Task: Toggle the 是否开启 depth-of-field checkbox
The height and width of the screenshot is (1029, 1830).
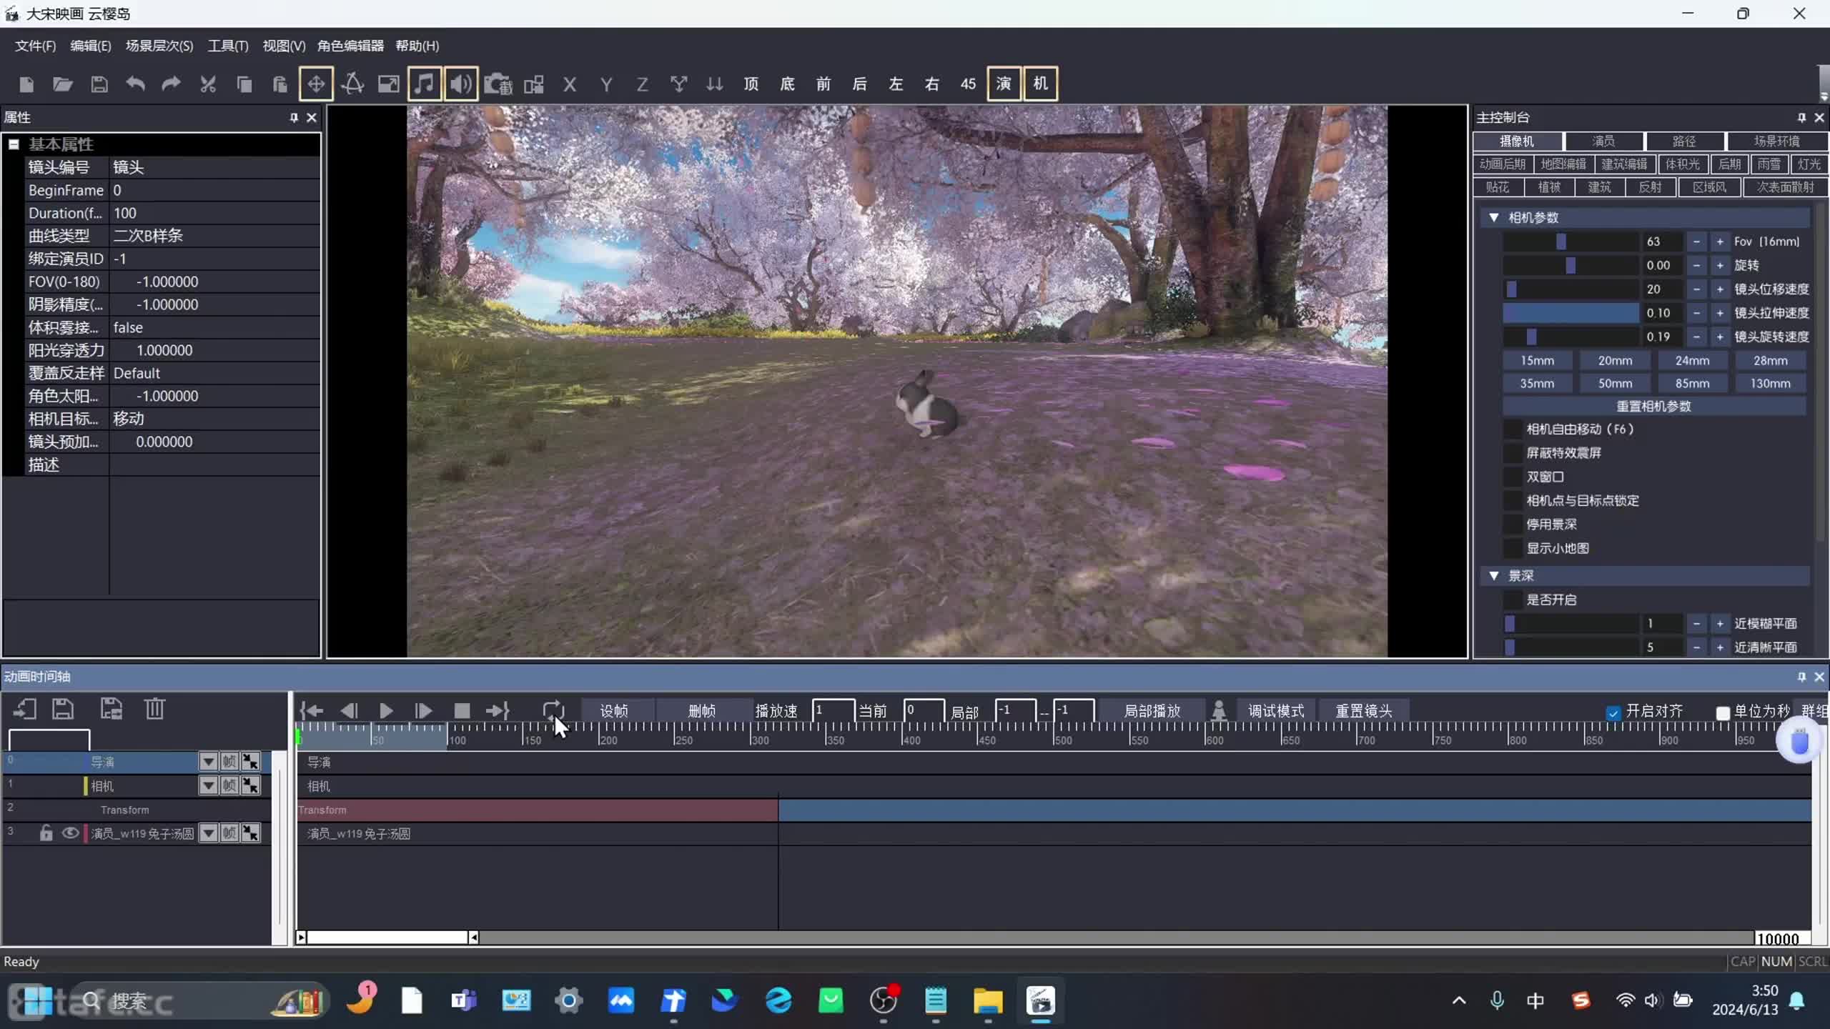Action: [x=1512, y=600]
